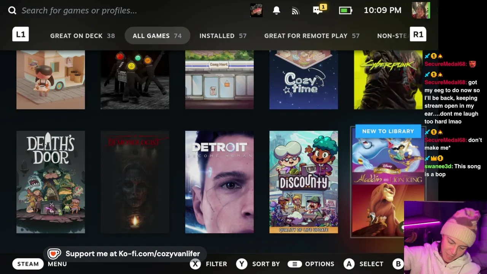Check the battery status icon
The height and width of the screenshot is (274, 487).
pyautogui.click(x=345, y=10)
